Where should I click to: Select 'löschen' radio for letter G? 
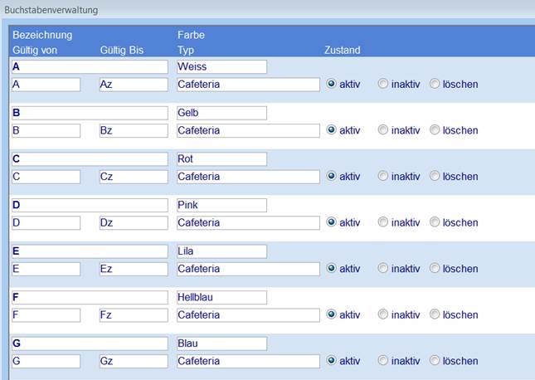435,361
